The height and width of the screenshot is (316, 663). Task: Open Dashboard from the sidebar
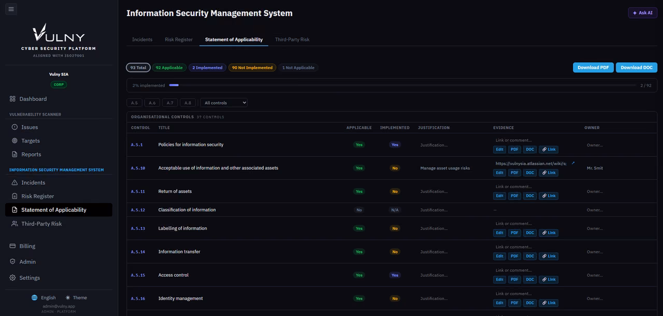point(59,99)
